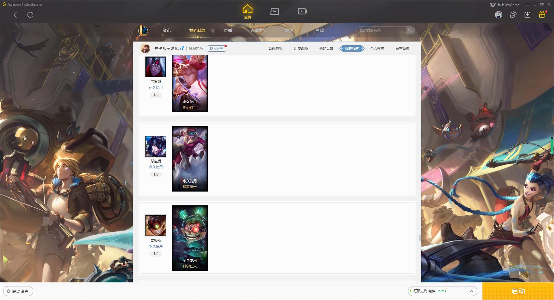Expand the 征服之海 电信 server dropdown

click(x=442, y=291)
